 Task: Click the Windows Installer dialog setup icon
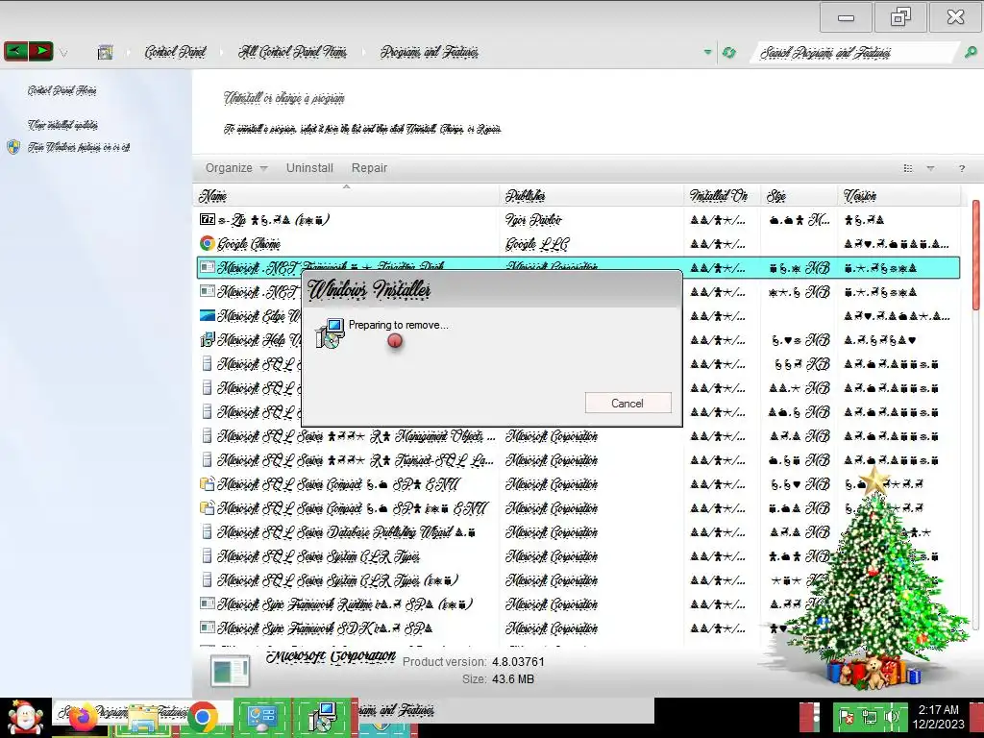pyautogui.click(x=331, y=332)
